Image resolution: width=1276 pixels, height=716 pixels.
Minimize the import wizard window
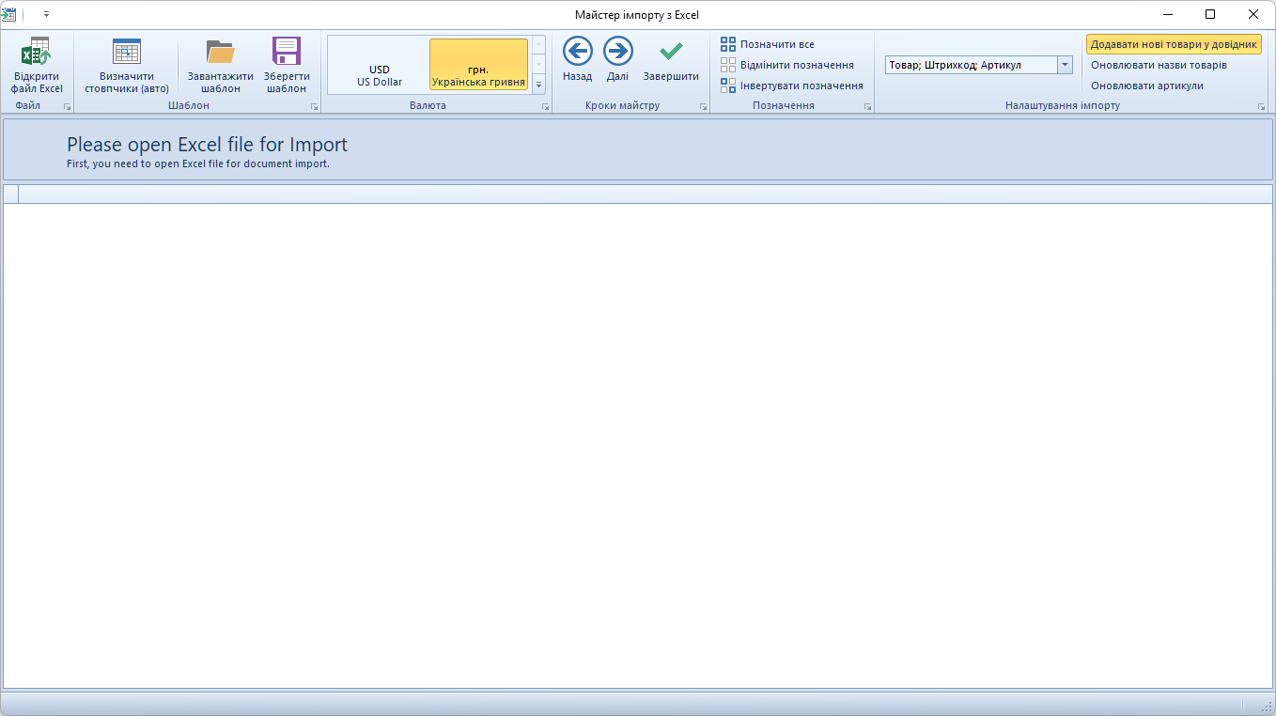point(1167,14)
